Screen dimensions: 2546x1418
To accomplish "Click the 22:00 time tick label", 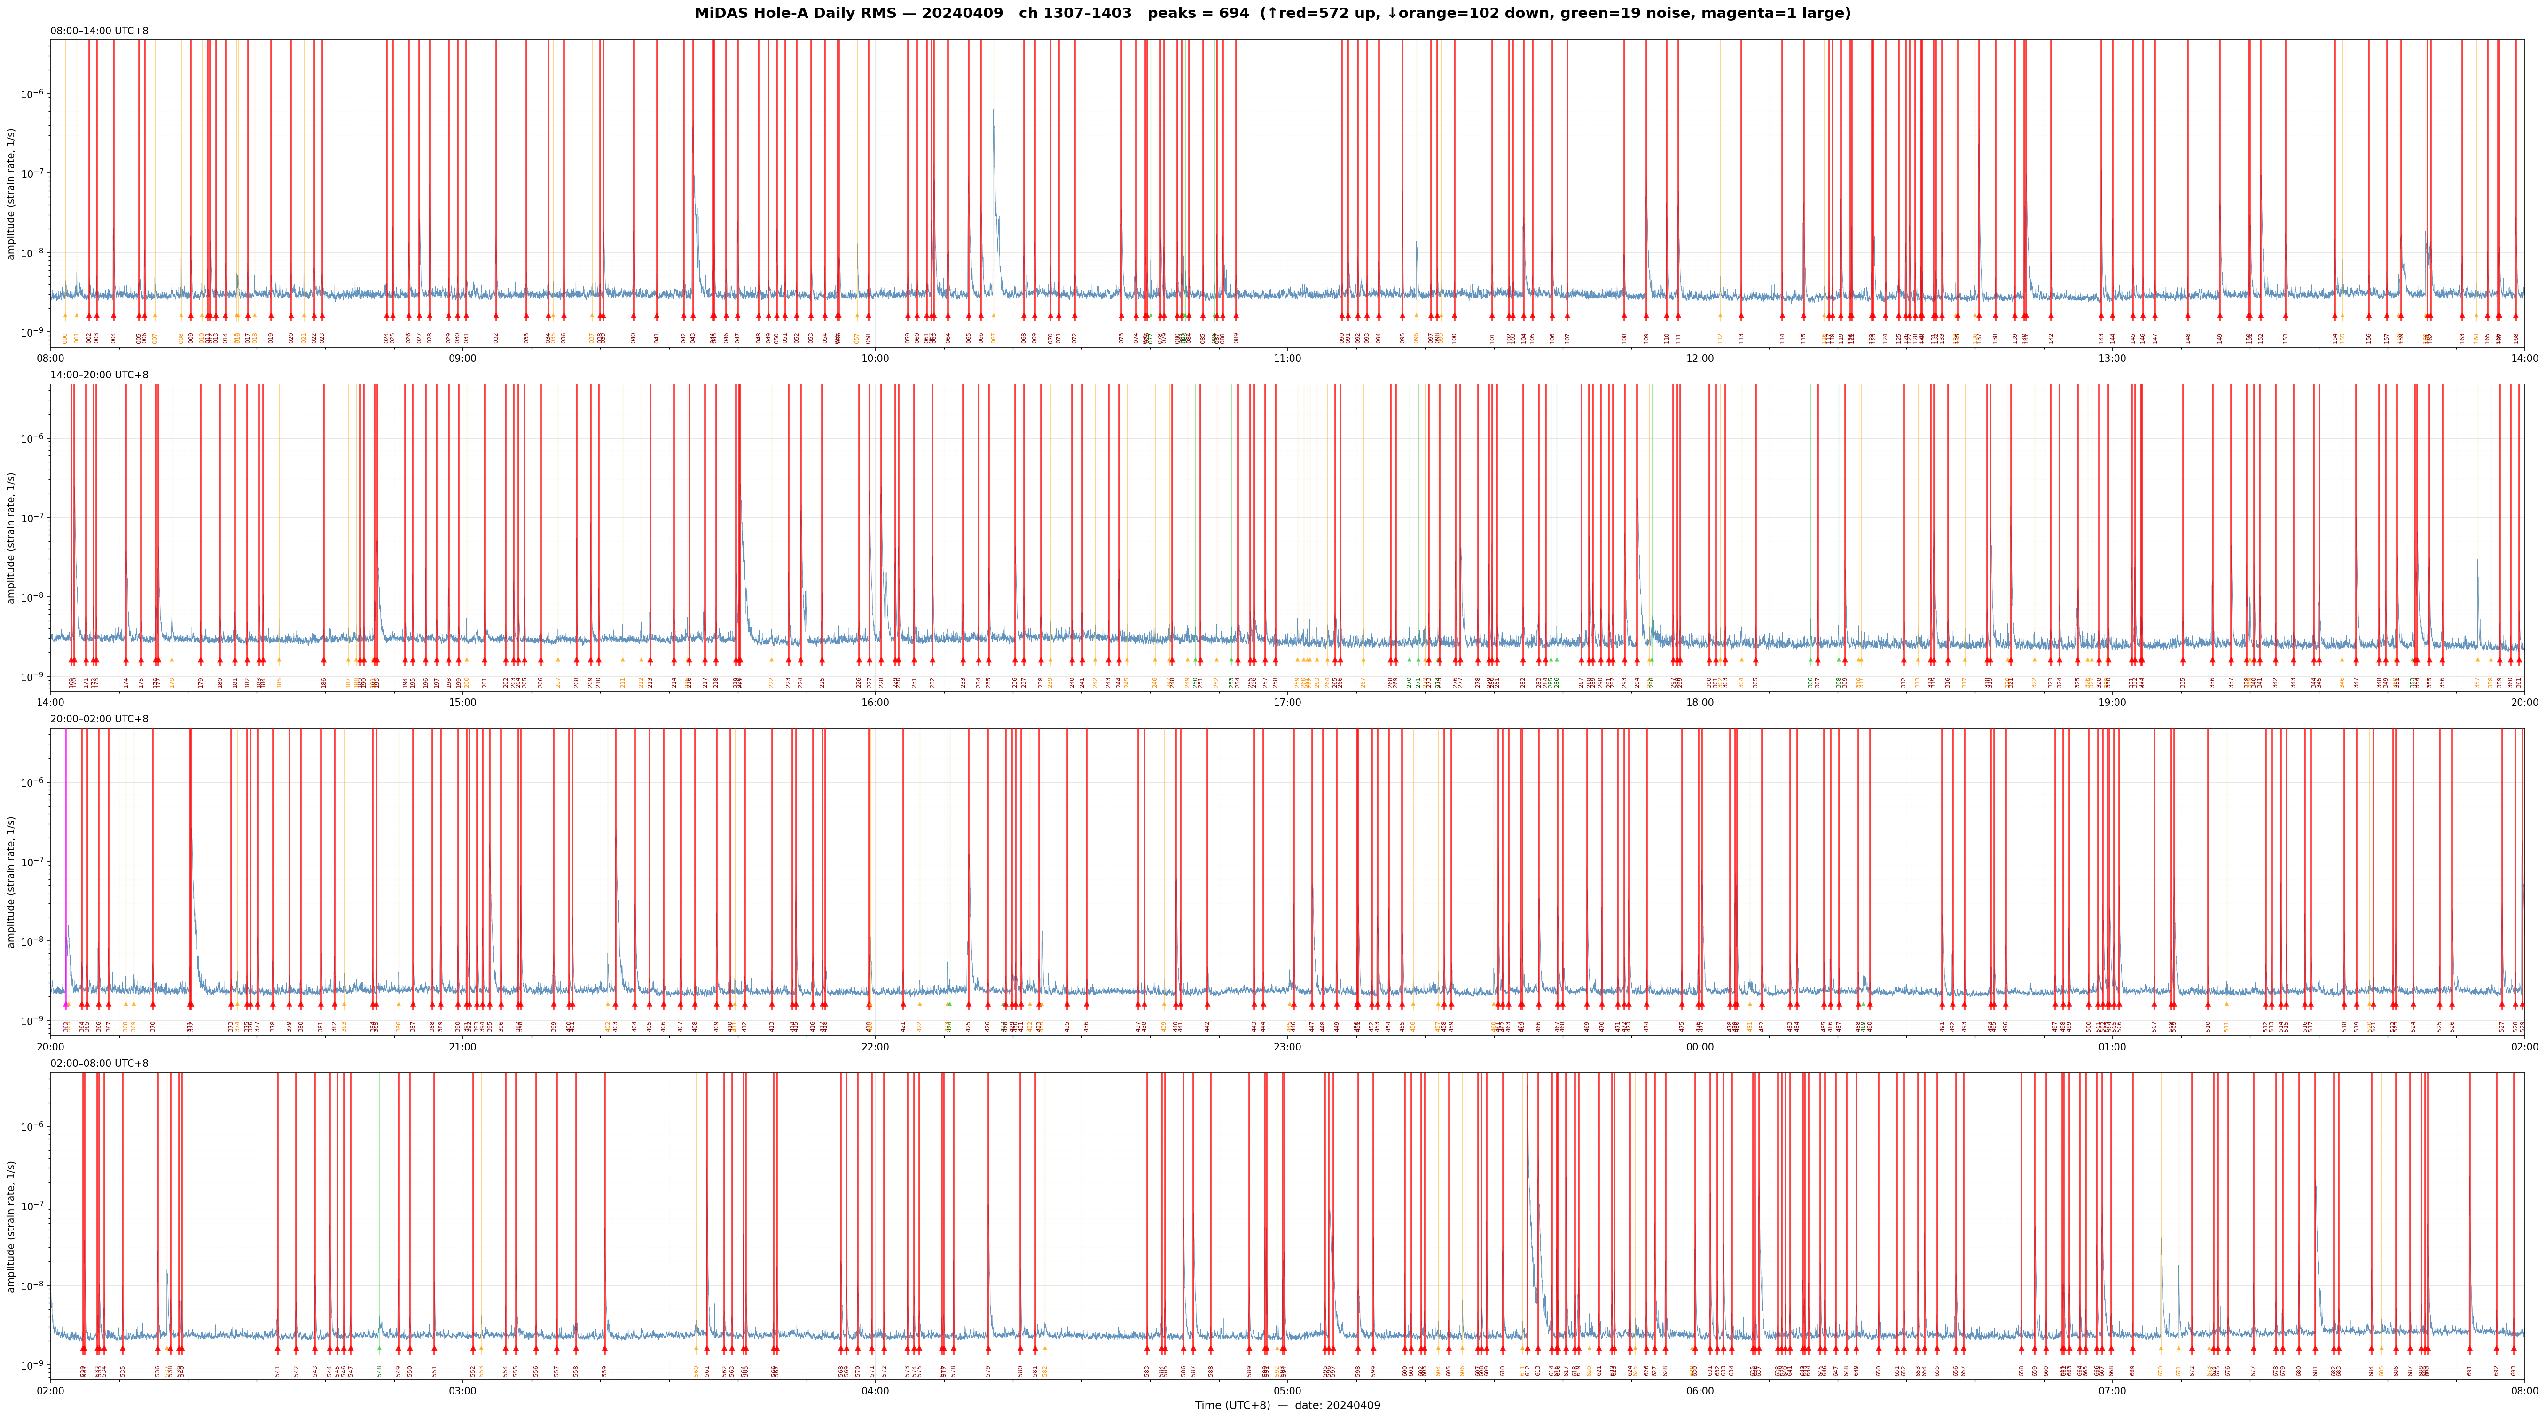I will click(875, 1046).
